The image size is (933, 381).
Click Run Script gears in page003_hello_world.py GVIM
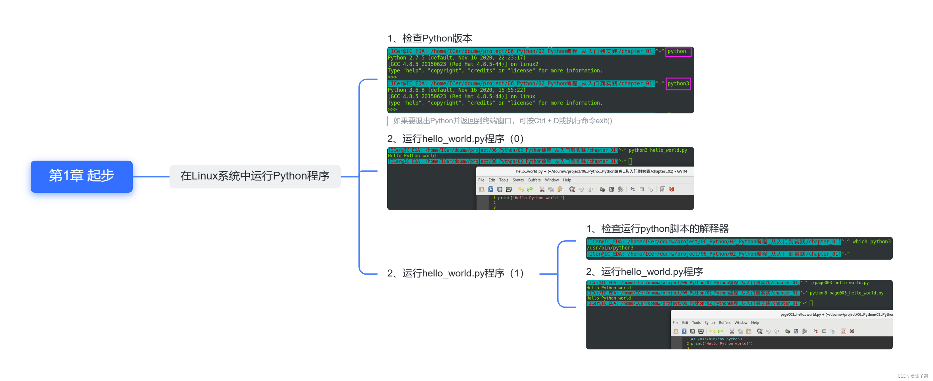click(x=804, y=331)
